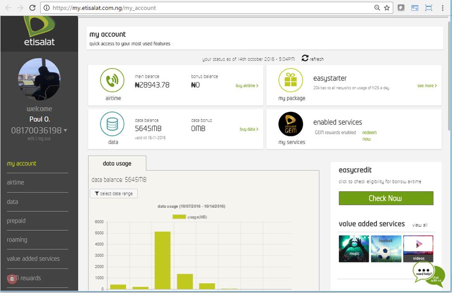452x293 pixels.
Task: Click the refresh status icon
Action: pyautogui.click(x=305, y=58)
